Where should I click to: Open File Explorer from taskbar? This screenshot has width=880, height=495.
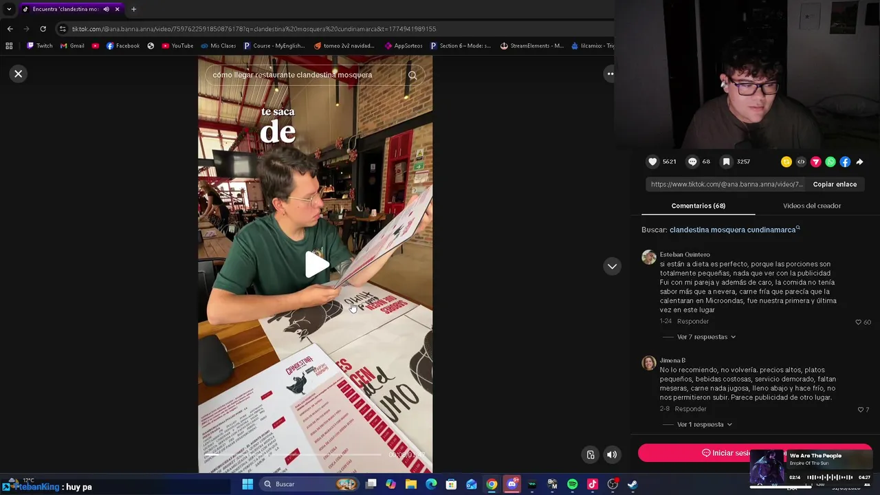(x=411, y=484)
